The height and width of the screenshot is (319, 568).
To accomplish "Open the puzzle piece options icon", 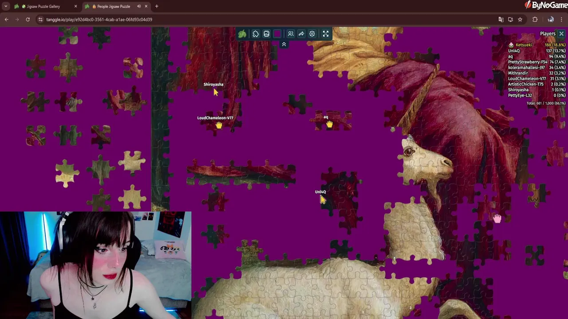I will point(256,34).
